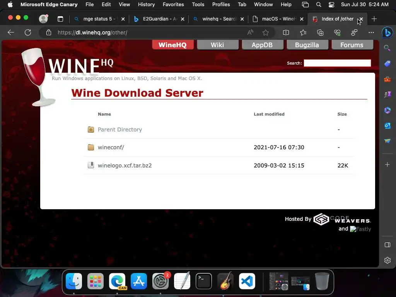This screenshot has height=297, width=396.
Task: Open the History menu in menu bar
Action: click(x=146, y=4)
